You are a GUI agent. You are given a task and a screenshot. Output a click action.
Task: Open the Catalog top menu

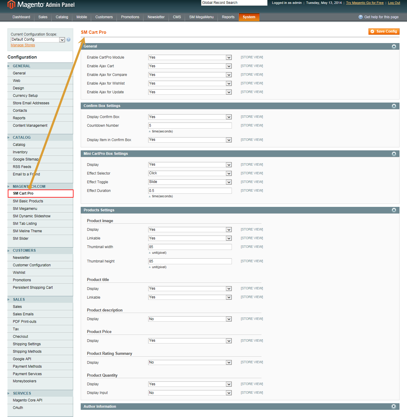pos(62,17)
